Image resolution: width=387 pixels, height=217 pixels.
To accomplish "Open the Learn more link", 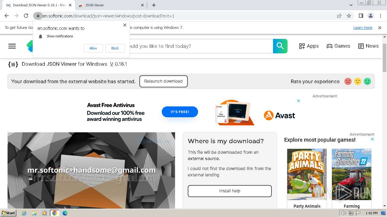I will pos(363,28).
